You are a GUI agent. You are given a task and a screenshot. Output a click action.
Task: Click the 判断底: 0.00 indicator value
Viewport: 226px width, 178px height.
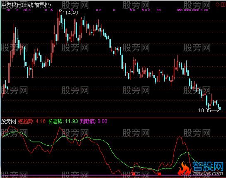click(x=94, y=121)
